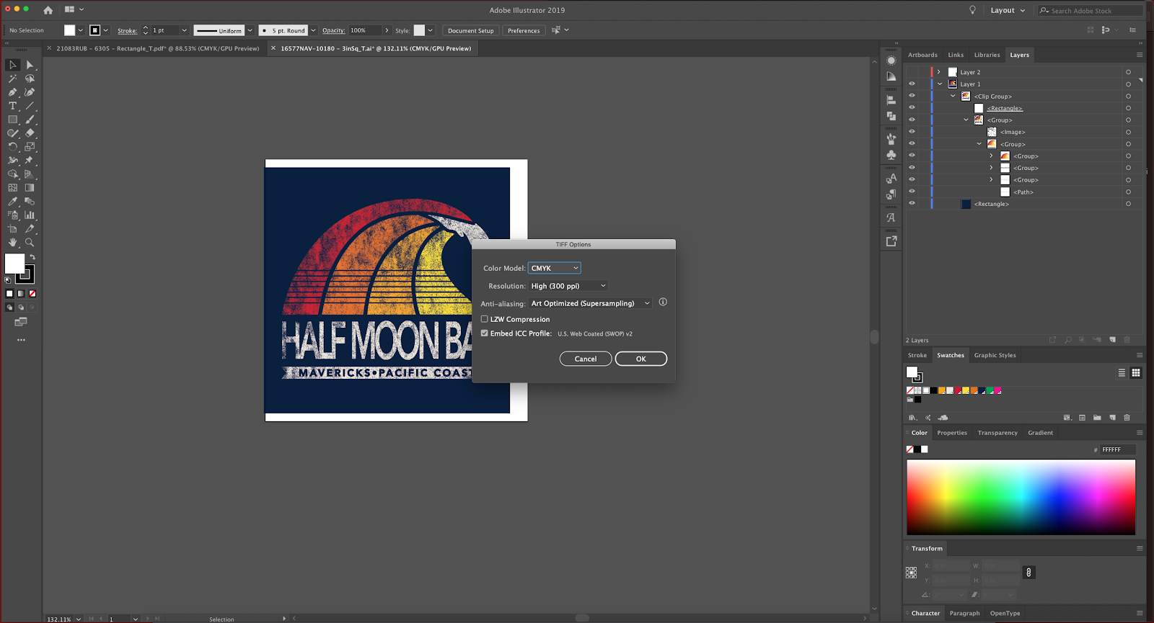
Task: Select the Zoom tool
Action: pos(30,243)
